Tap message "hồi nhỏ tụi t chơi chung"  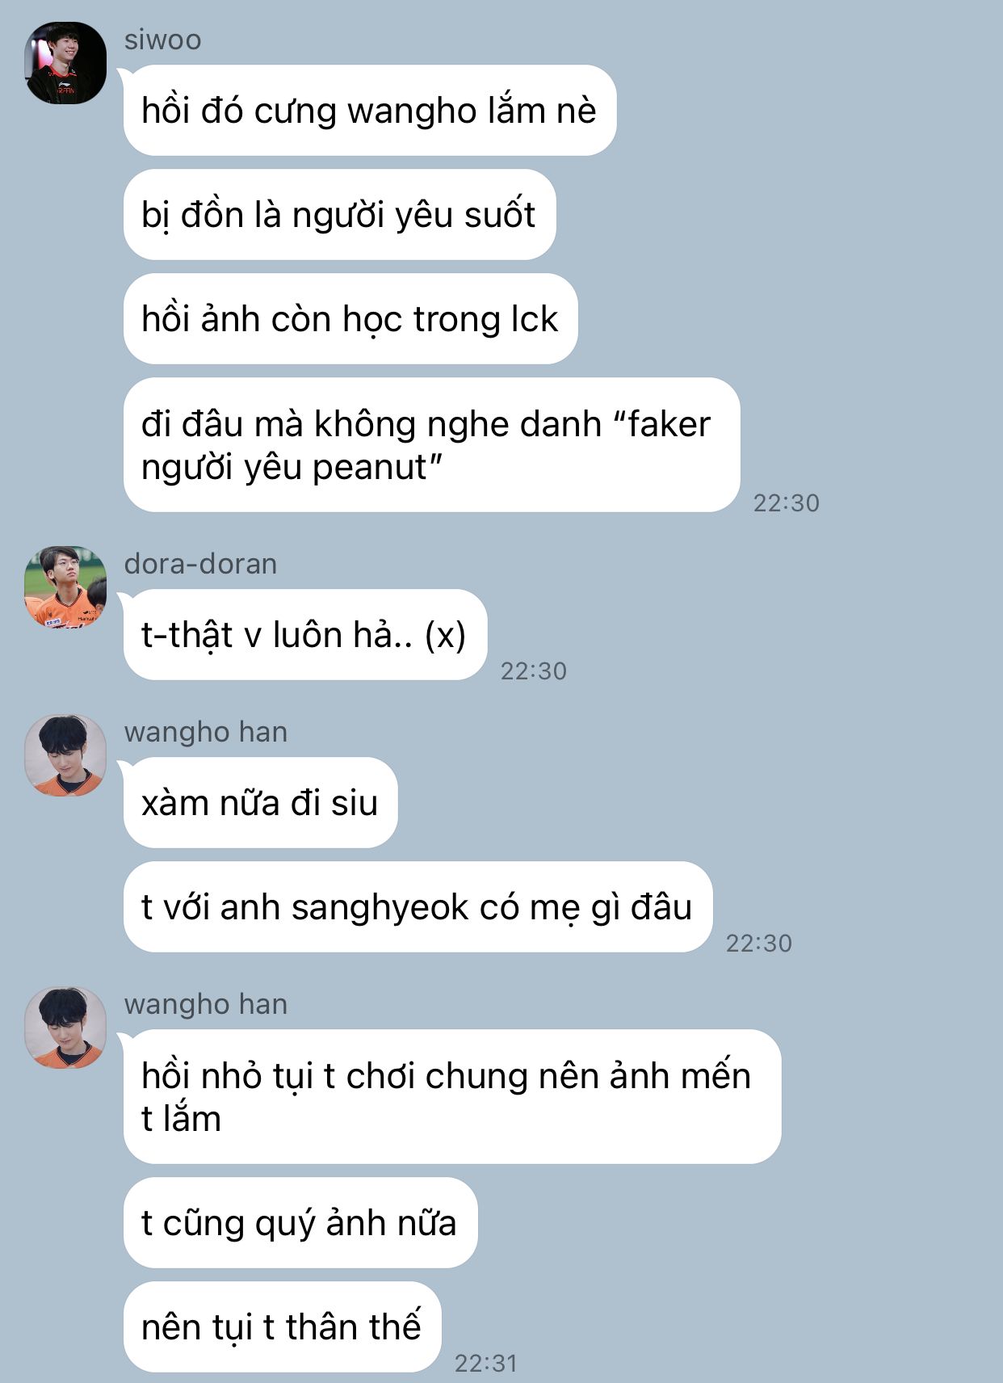click(452, 1096)
